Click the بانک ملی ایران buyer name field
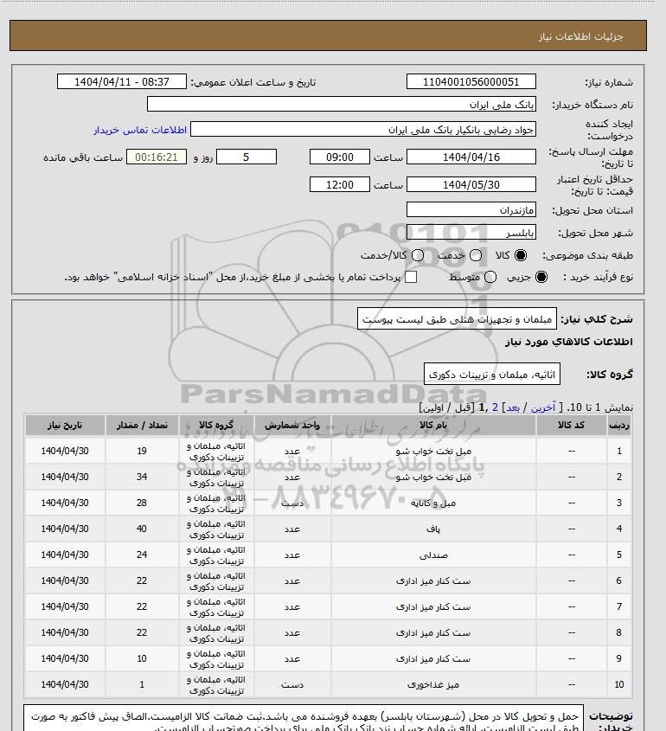 point(341,104)
